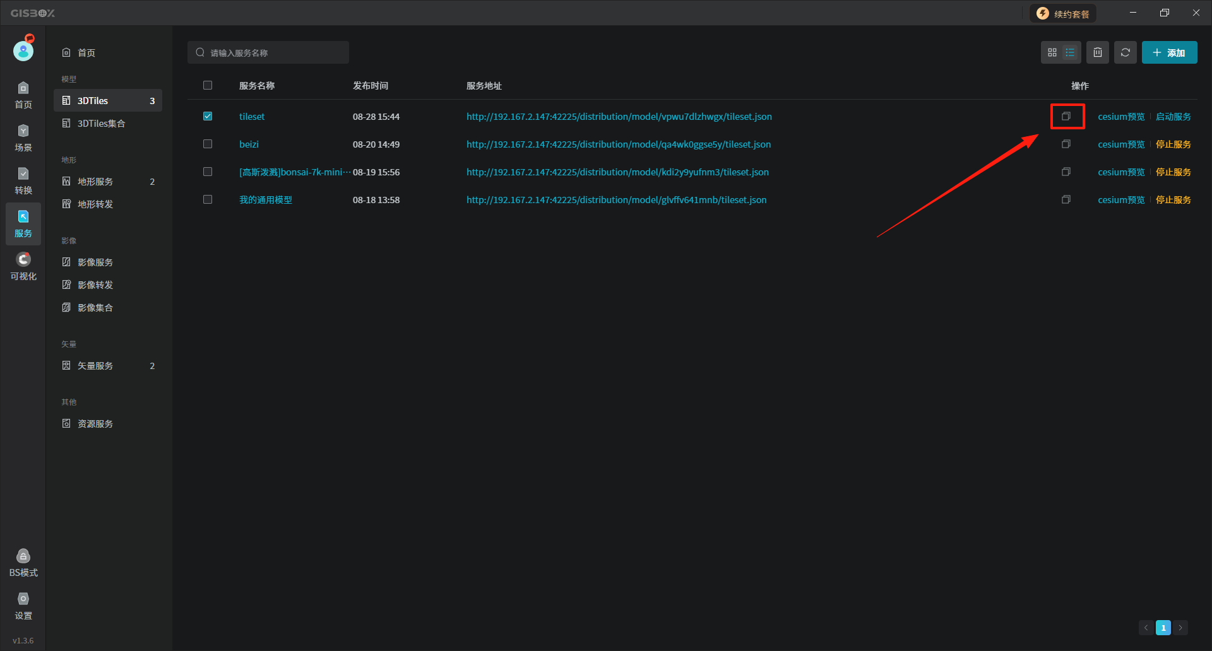Click the copy address icon for tileset
1212x651 pixels.
(x=1066, y=116)
